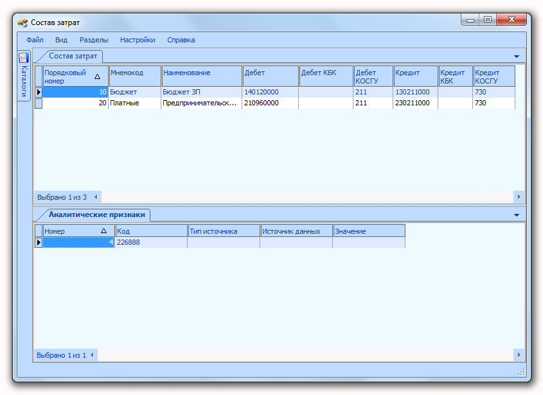Click the Значение column header

pyautogui.click(x=369, y=231)
